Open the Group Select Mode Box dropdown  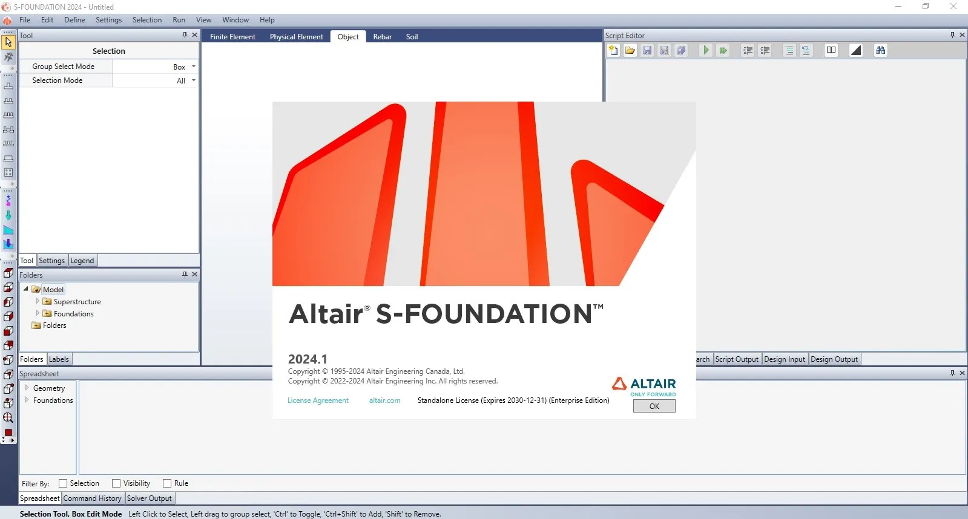click(156, 67)
